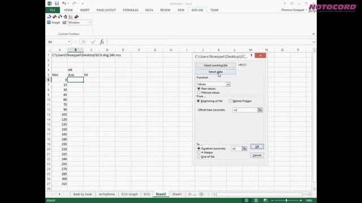Click the first Notocord custom toolbar icon
The width and height of the screenshot is (362, 203).
pos(49,16)
